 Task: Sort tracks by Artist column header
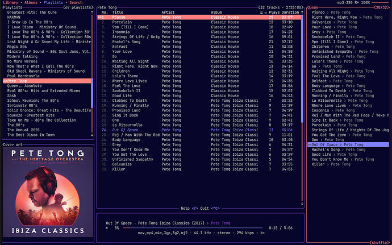tap(168, 12)
